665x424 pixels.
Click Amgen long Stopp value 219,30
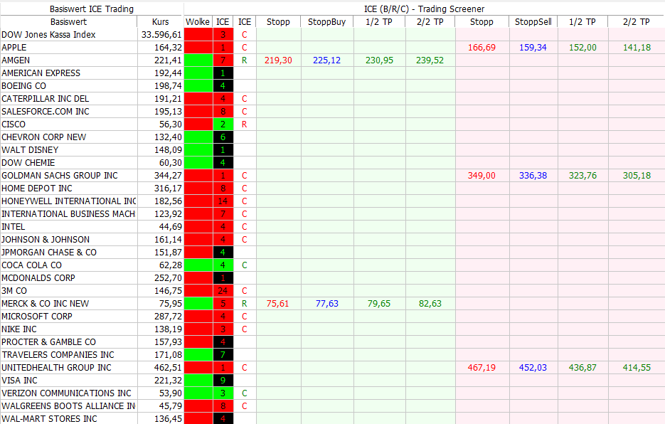(x=278, y=60)
